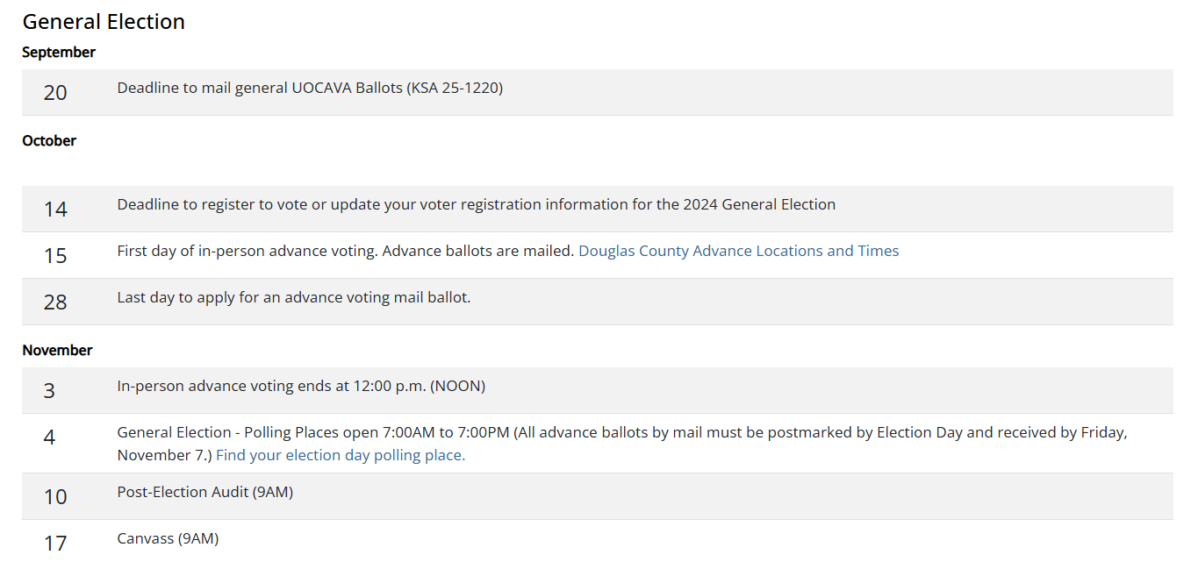The width and height of the screenshot is (1184, 562).
Task: Click the UOCAVA Ballots deadline text
Action: (310, 88)
